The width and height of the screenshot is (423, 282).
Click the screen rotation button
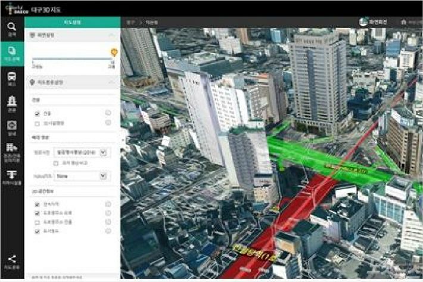point(372,21)
